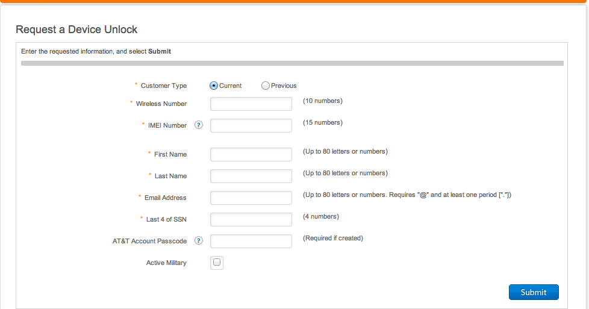Select the First Name input field
The width and height of the screenshot is (589, 309).
click(x=251, y=154)
